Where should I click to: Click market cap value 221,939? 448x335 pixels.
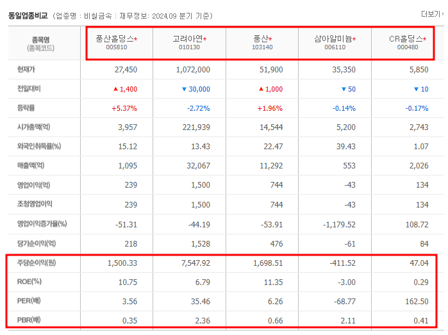click(196, 127)
